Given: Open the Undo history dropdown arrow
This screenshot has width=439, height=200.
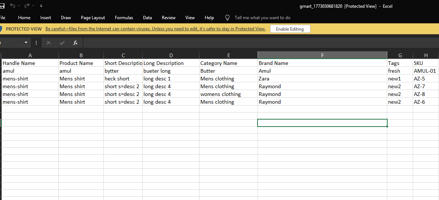Looking at the screenshot, I should point(19,6).
